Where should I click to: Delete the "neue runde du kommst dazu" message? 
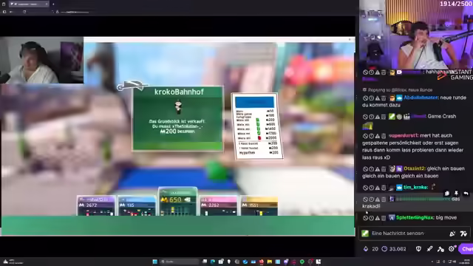point(384,98)
